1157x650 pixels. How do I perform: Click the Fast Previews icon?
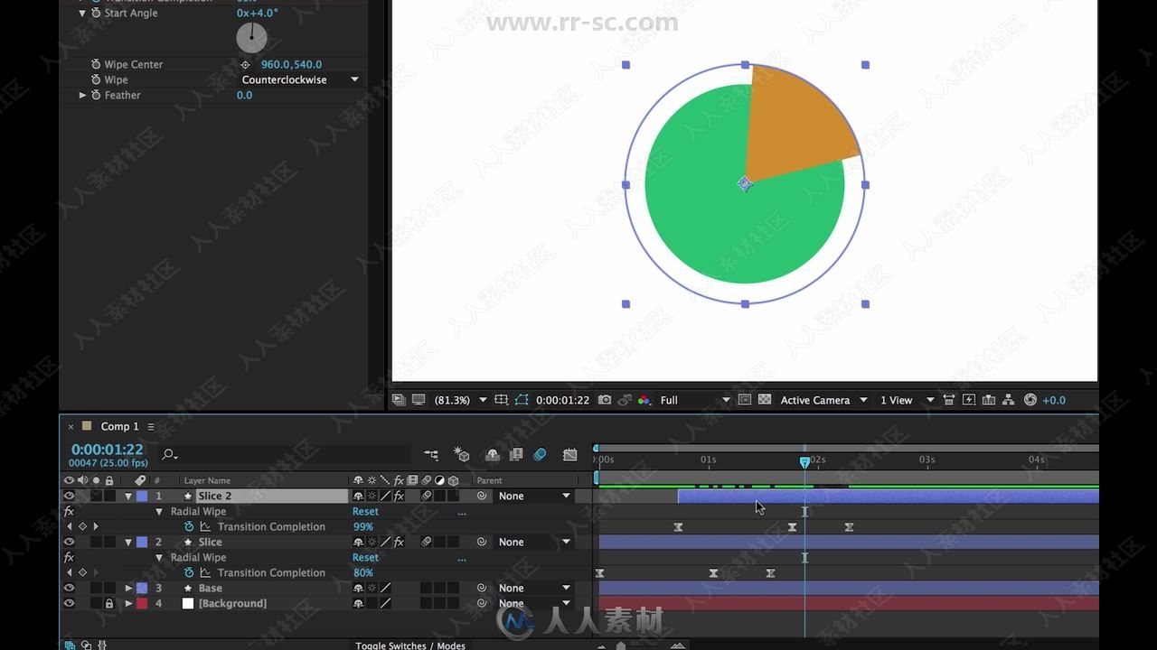click(x=969, y=400)
